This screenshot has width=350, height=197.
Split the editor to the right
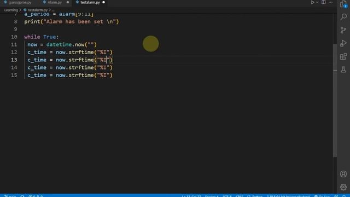(x=323, y=2)
